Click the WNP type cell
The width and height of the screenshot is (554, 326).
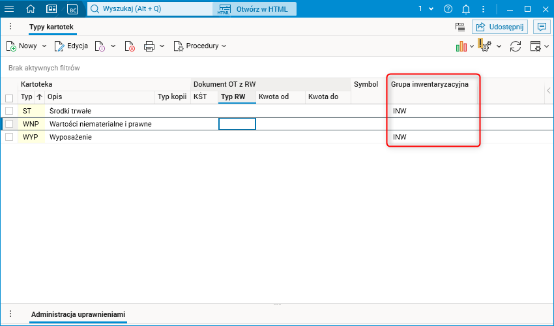click(31, 124)
